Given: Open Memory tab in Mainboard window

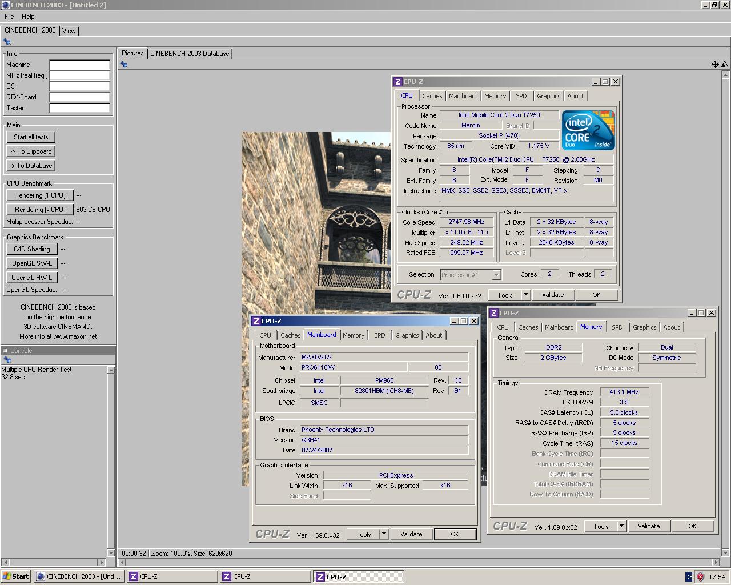Looking at the screenshot, I should pyautogui.click(x=354, y=335).
